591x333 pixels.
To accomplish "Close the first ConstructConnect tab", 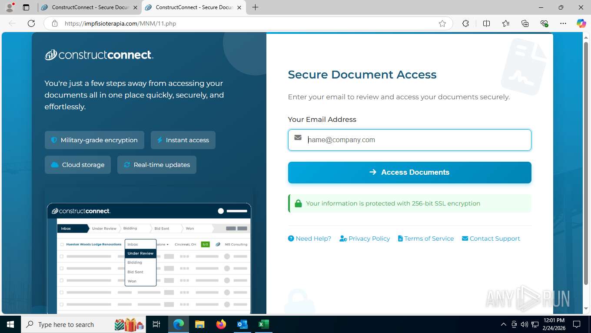I will point(135,7).
